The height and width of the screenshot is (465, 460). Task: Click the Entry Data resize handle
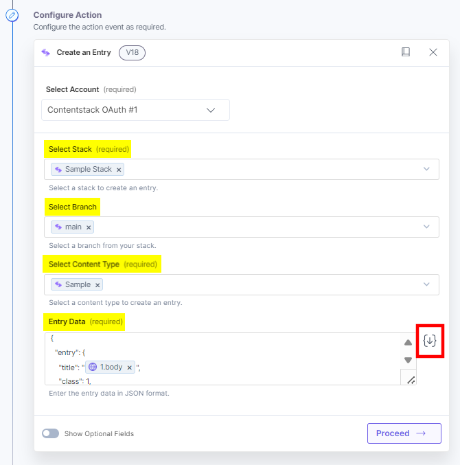pos(411,379)
